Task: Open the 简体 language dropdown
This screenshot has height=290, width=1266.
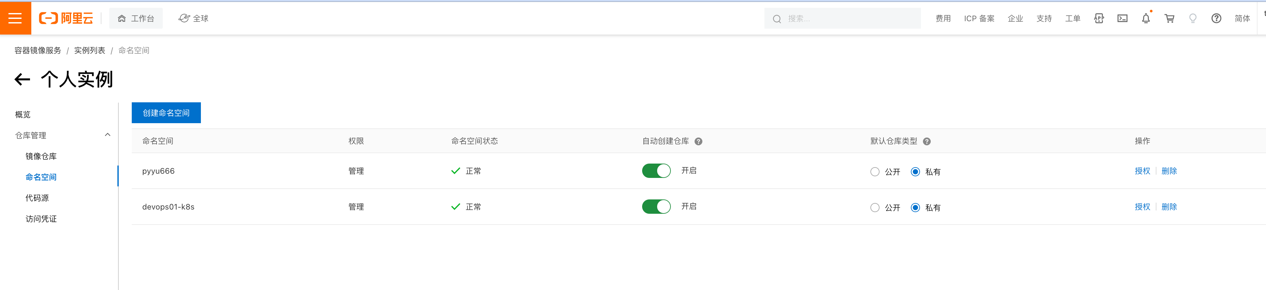Action: pos(1242,18)
